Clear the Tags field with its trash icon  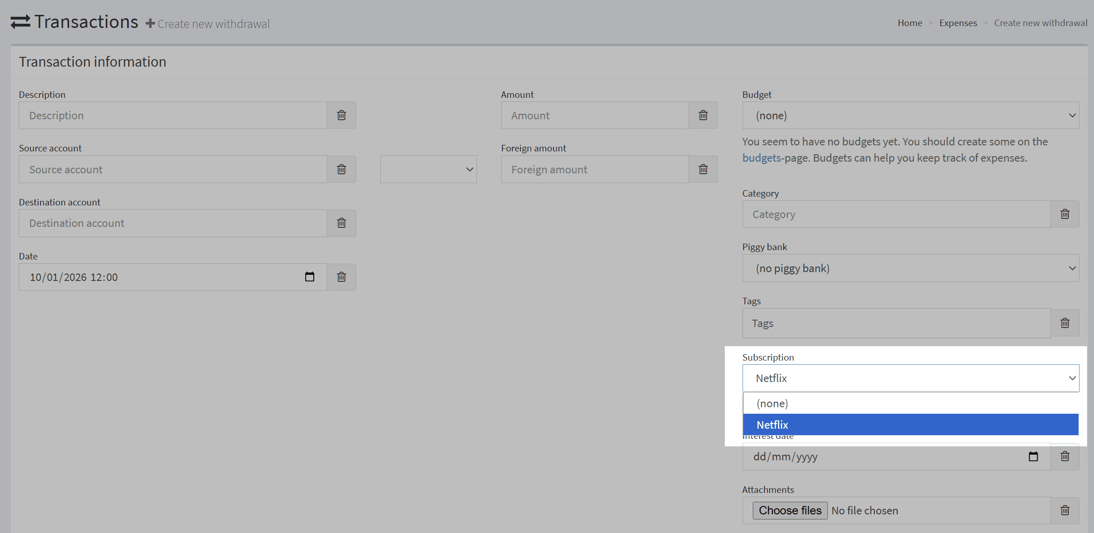click(1065, 323)
